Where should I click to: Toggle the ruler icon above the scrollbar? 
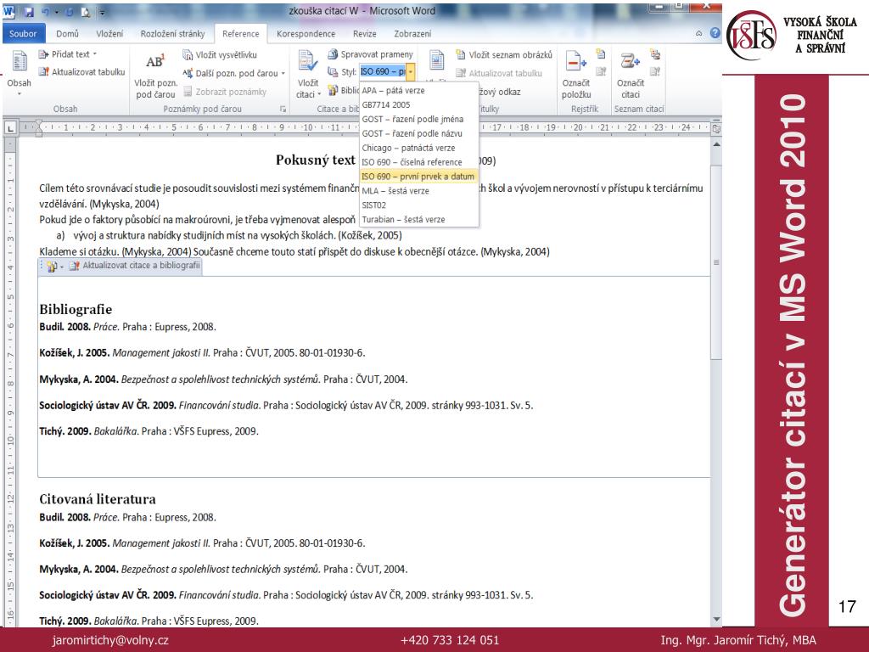point(716,129)
